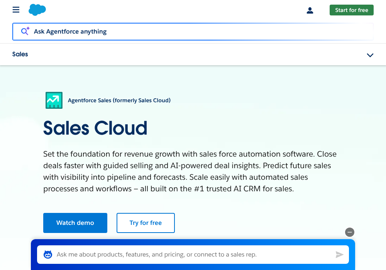Click the green Start for free button
386x270 pixels.
(351, 10)
